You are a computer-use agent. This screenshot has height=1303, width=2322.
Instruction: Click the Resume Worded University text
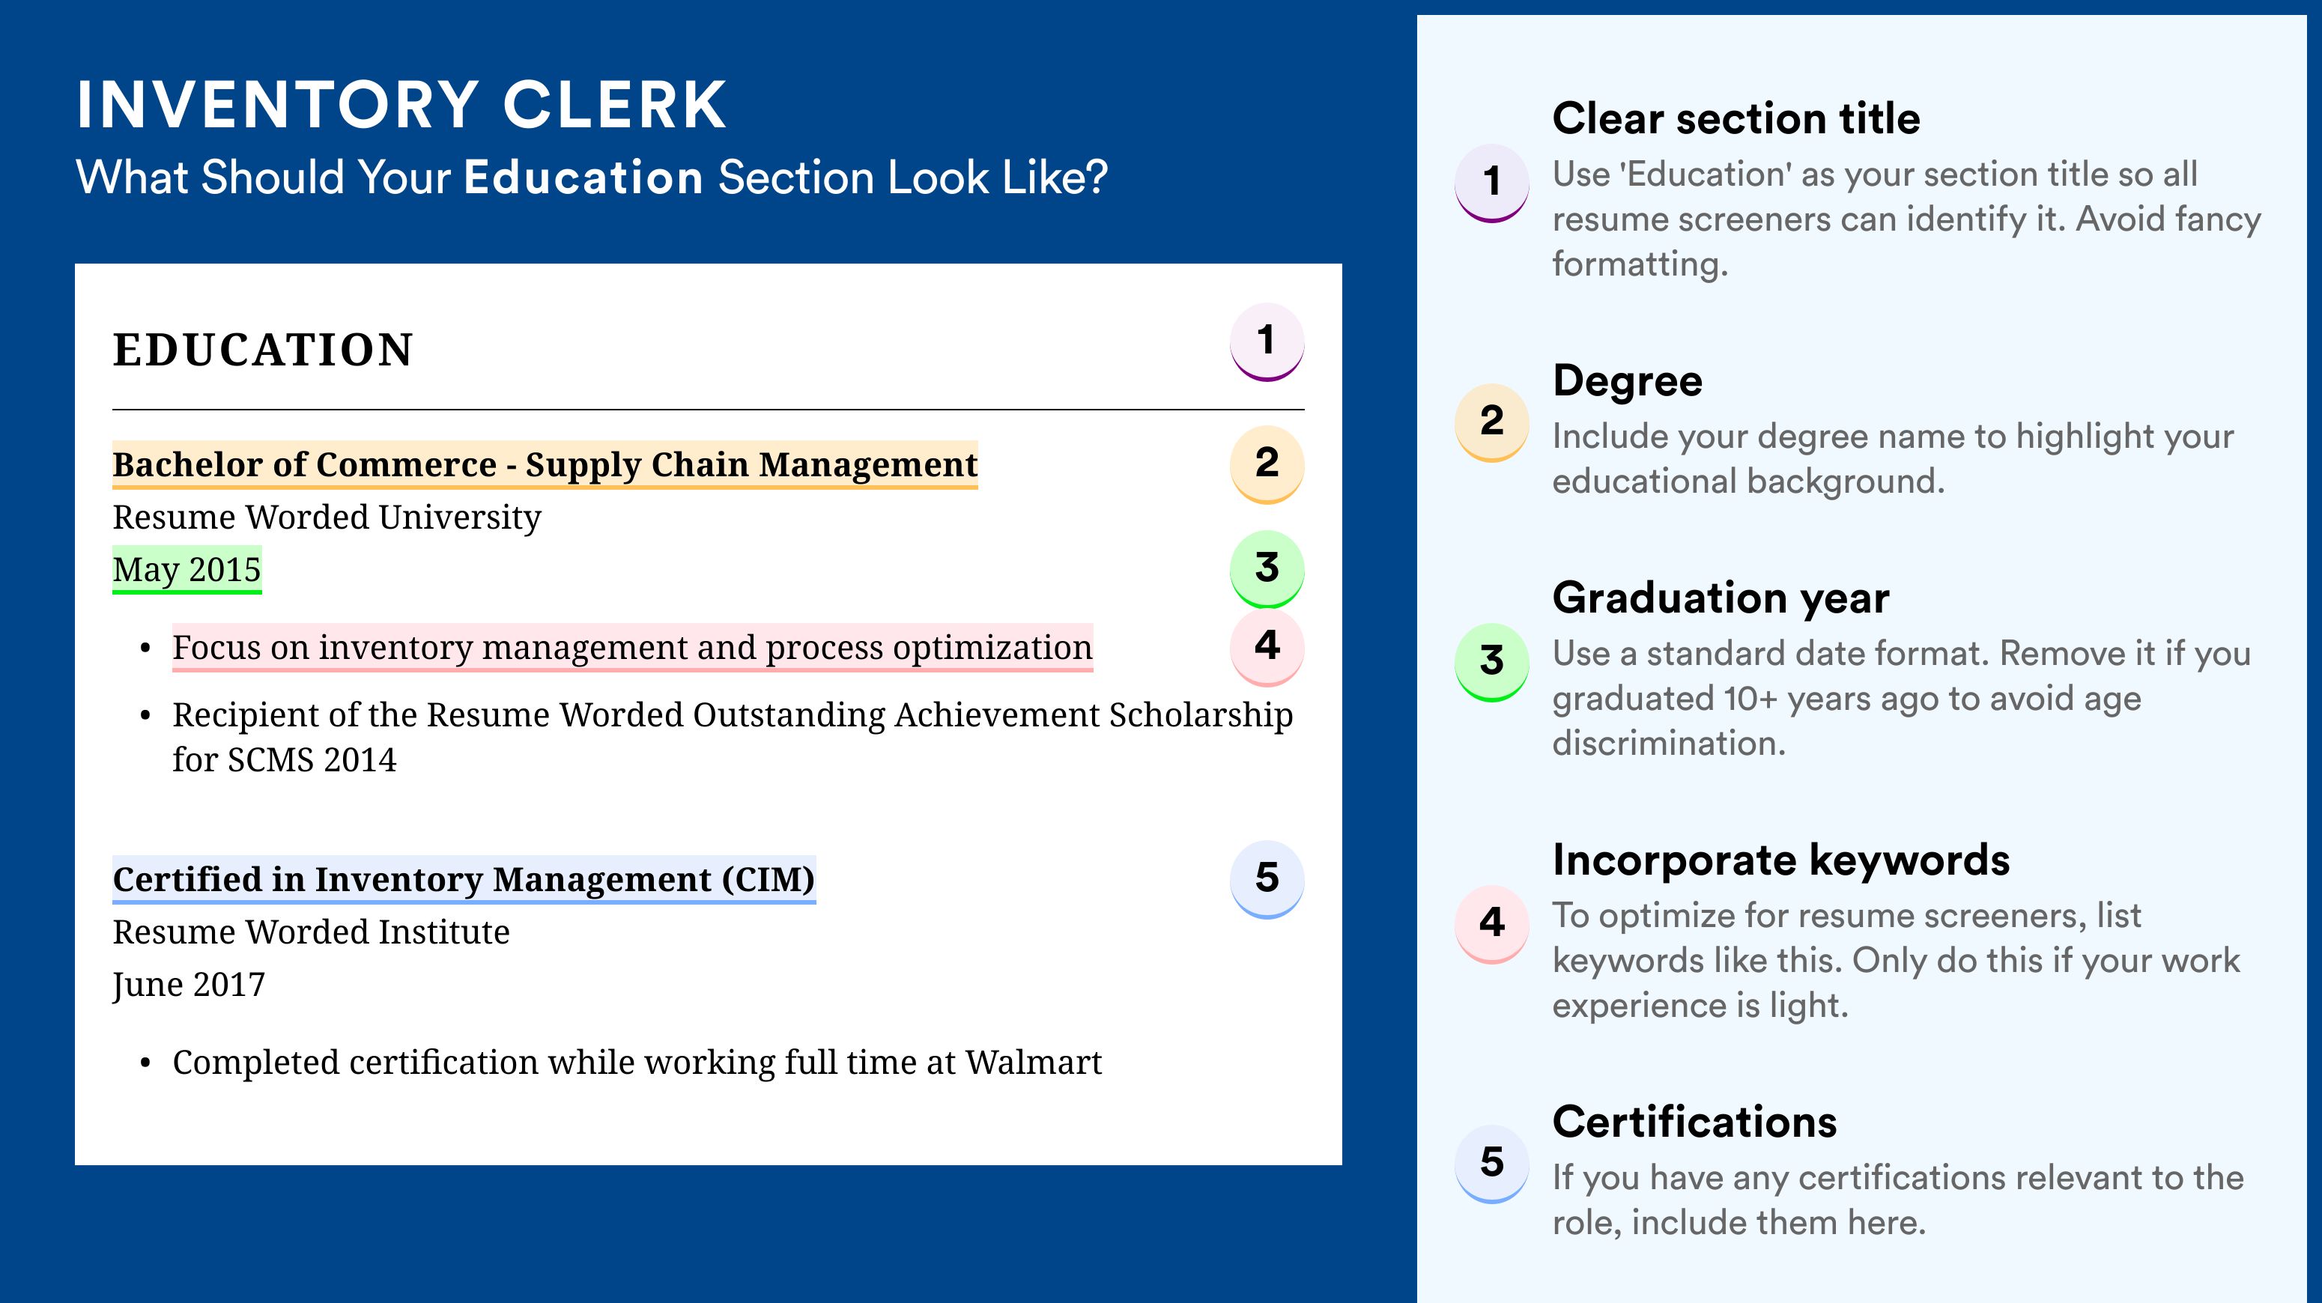(327, 517)
